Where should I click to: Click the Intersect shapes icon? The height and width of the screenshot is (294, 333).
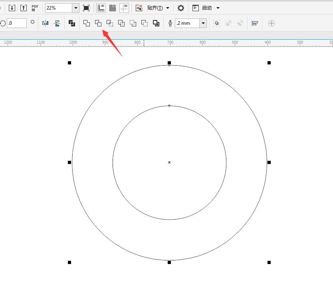pyautogui.click(x=110, y=23)
